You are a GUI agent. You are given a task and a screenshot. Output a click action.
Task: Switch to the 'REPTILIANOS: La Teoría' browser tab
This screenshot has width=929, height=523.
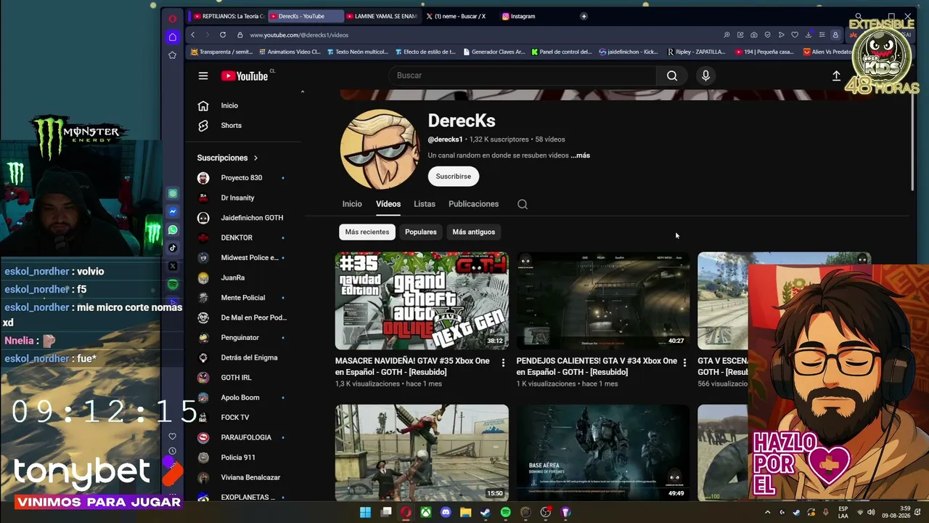coord(228,16)
